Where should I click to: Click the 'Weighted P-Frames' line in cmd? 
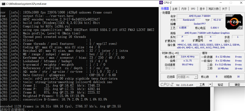click(x=42, y=96)
